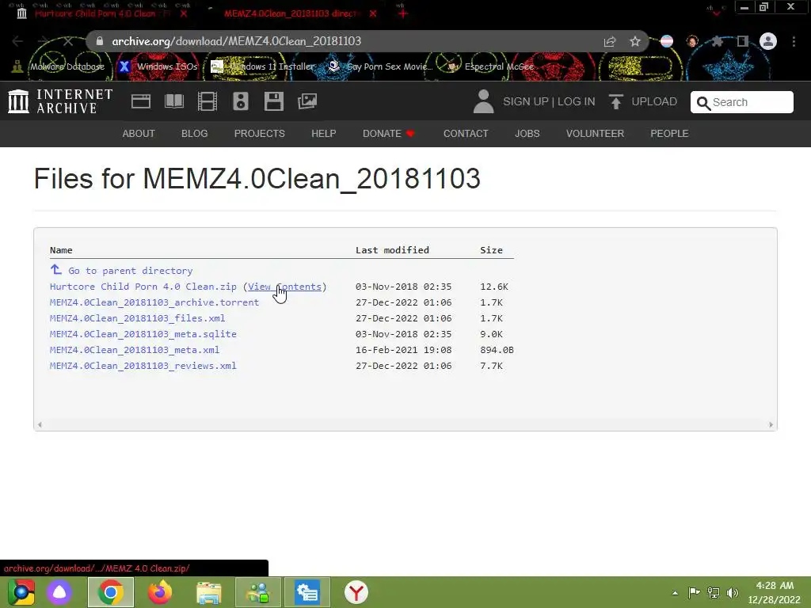This screenshot has height=608, width=811.
Task: Follow the Go to parent directory link
Action: click(131, 271)
